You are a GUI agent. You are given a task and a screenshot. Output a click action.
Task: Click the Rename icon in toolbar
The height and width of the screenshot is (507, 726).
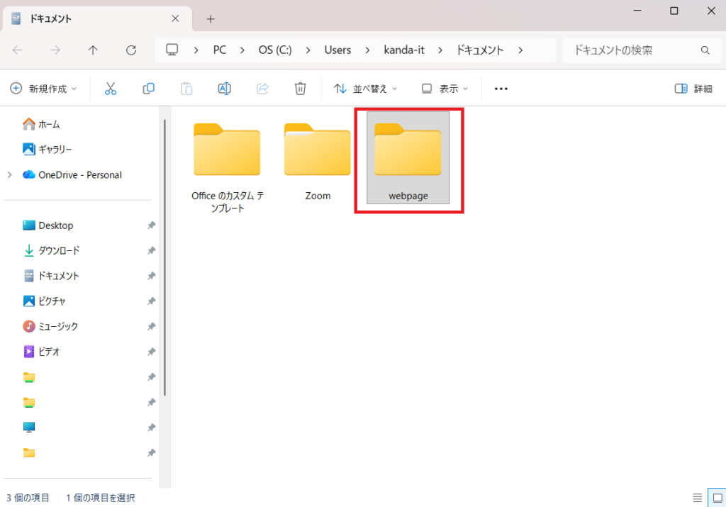coord(224,89)
